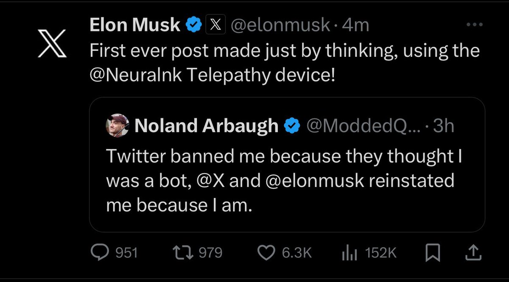Click the X affiliation badge beside Elon Musk
Image resolution: width=509 pixels, height=282 pixels.
click(x=212, y=26)
